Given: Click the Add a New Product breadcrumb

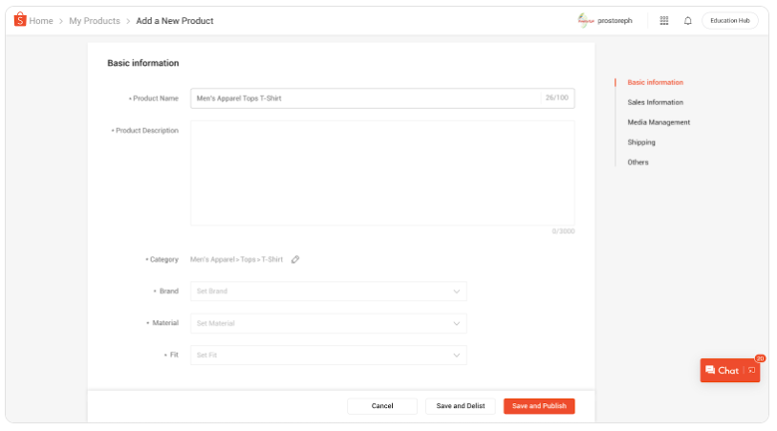Looking at the screenshot, I should [x=175, y=21].
